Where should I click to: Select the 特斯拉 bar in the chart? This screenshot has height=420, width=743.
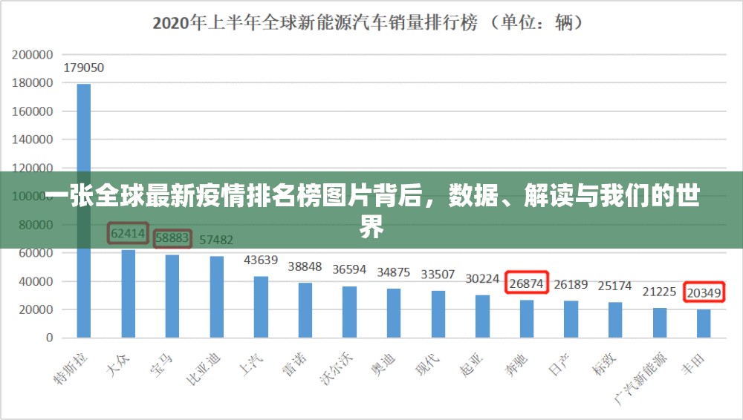coord(84,211)
